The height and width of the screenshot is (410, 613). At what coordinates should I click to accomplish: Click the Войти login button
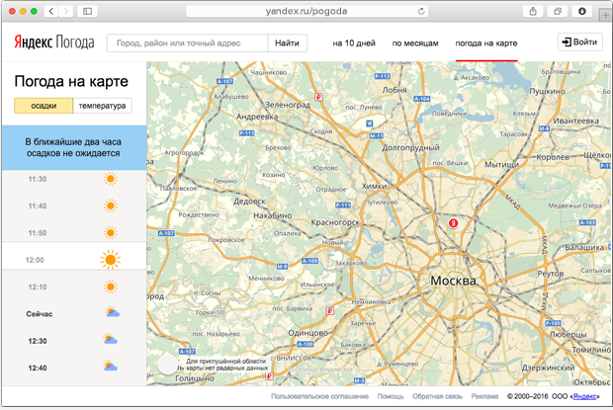coord(580,41)
